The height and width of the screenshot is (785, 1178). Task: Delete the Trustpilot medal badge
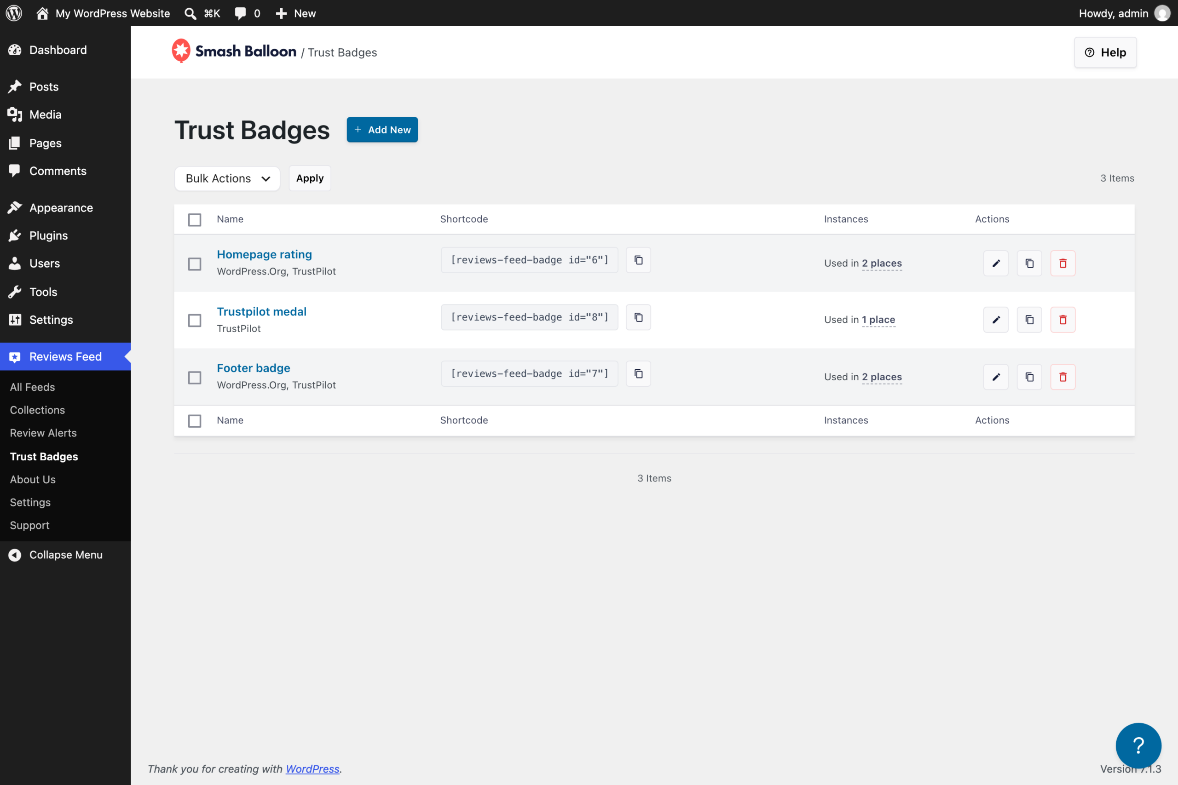(x=1063, y=320)
